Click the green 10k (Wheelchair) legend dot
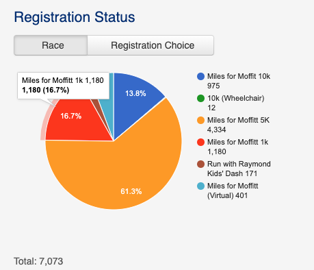Image resolution: width=314 pixels, height=270 pixels. tap(200, 98)
